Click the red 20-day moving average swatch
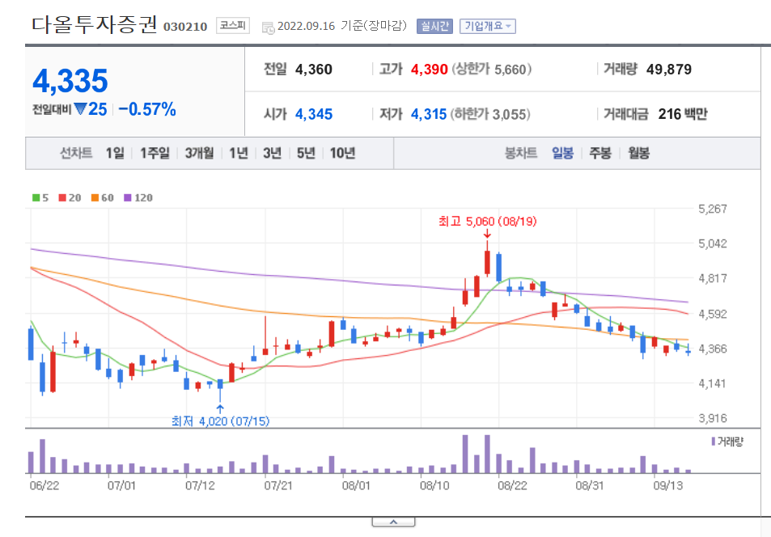 [62, 197]
